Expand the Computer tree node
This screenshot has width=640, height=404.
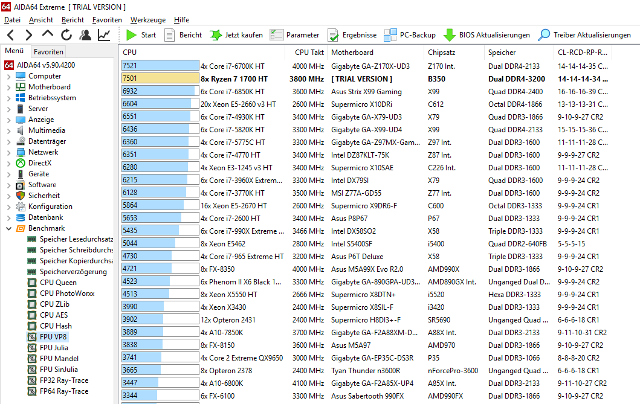click(8, 76)
